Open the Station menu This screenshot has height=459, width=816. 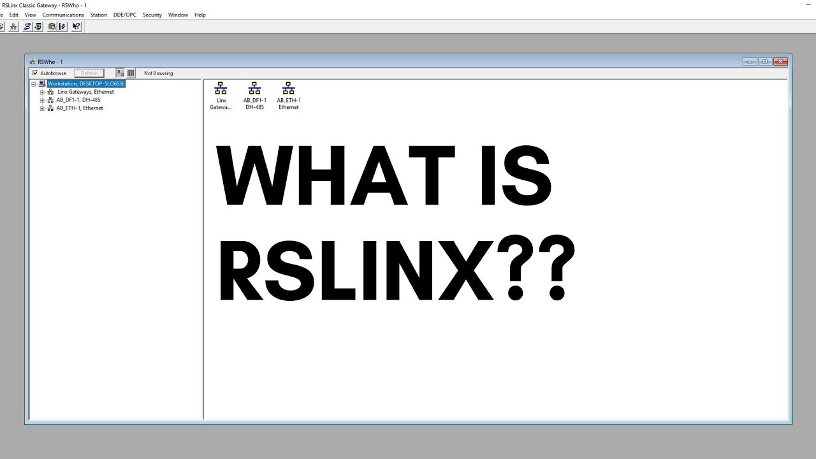99,15
